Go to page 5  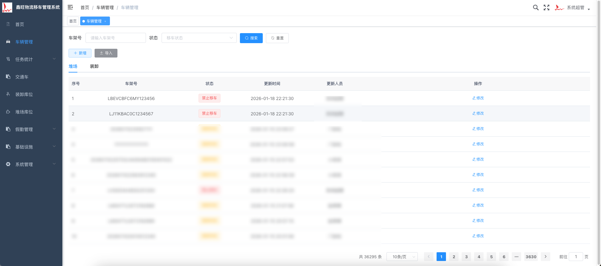click(491, 257)
